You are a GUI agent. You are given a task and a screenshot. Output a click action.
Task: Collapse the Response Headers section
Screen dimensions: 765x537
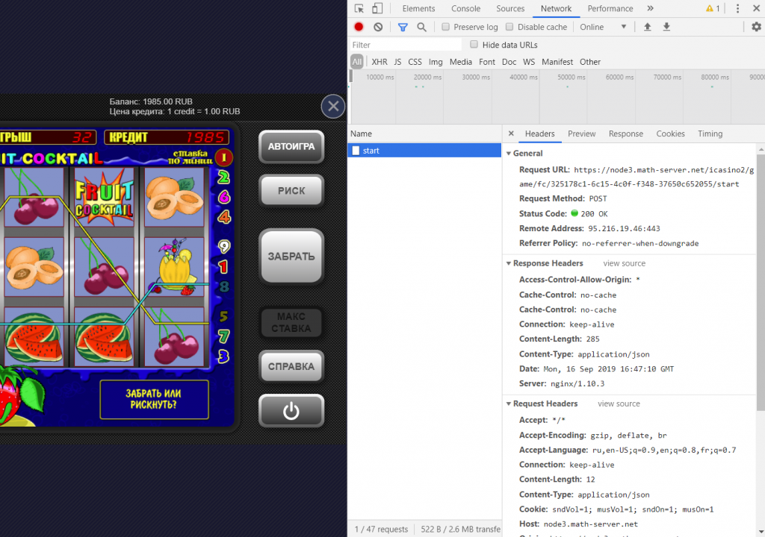(508, 263)
